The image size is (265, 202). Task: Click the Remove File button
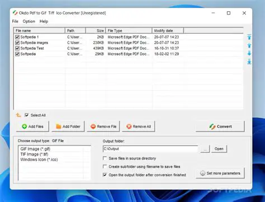103,126
